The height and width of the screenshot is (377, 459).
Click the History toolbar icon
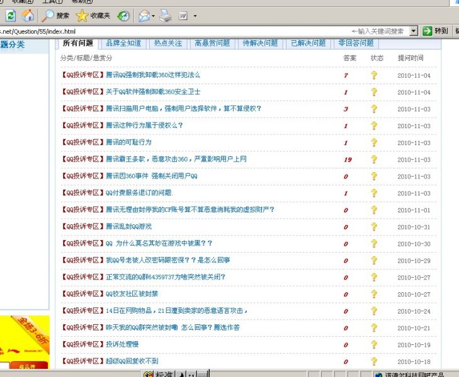pos(123,16)
